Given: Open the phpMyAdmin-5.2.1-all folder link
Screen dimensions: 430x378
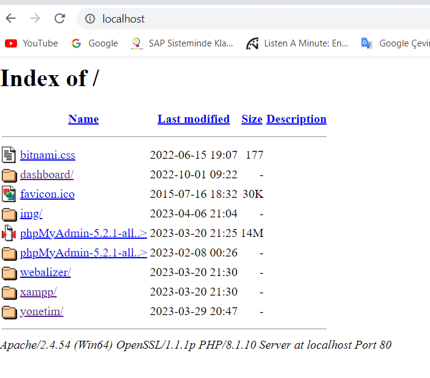Looking at the screenshot, I should click(84, 253).
